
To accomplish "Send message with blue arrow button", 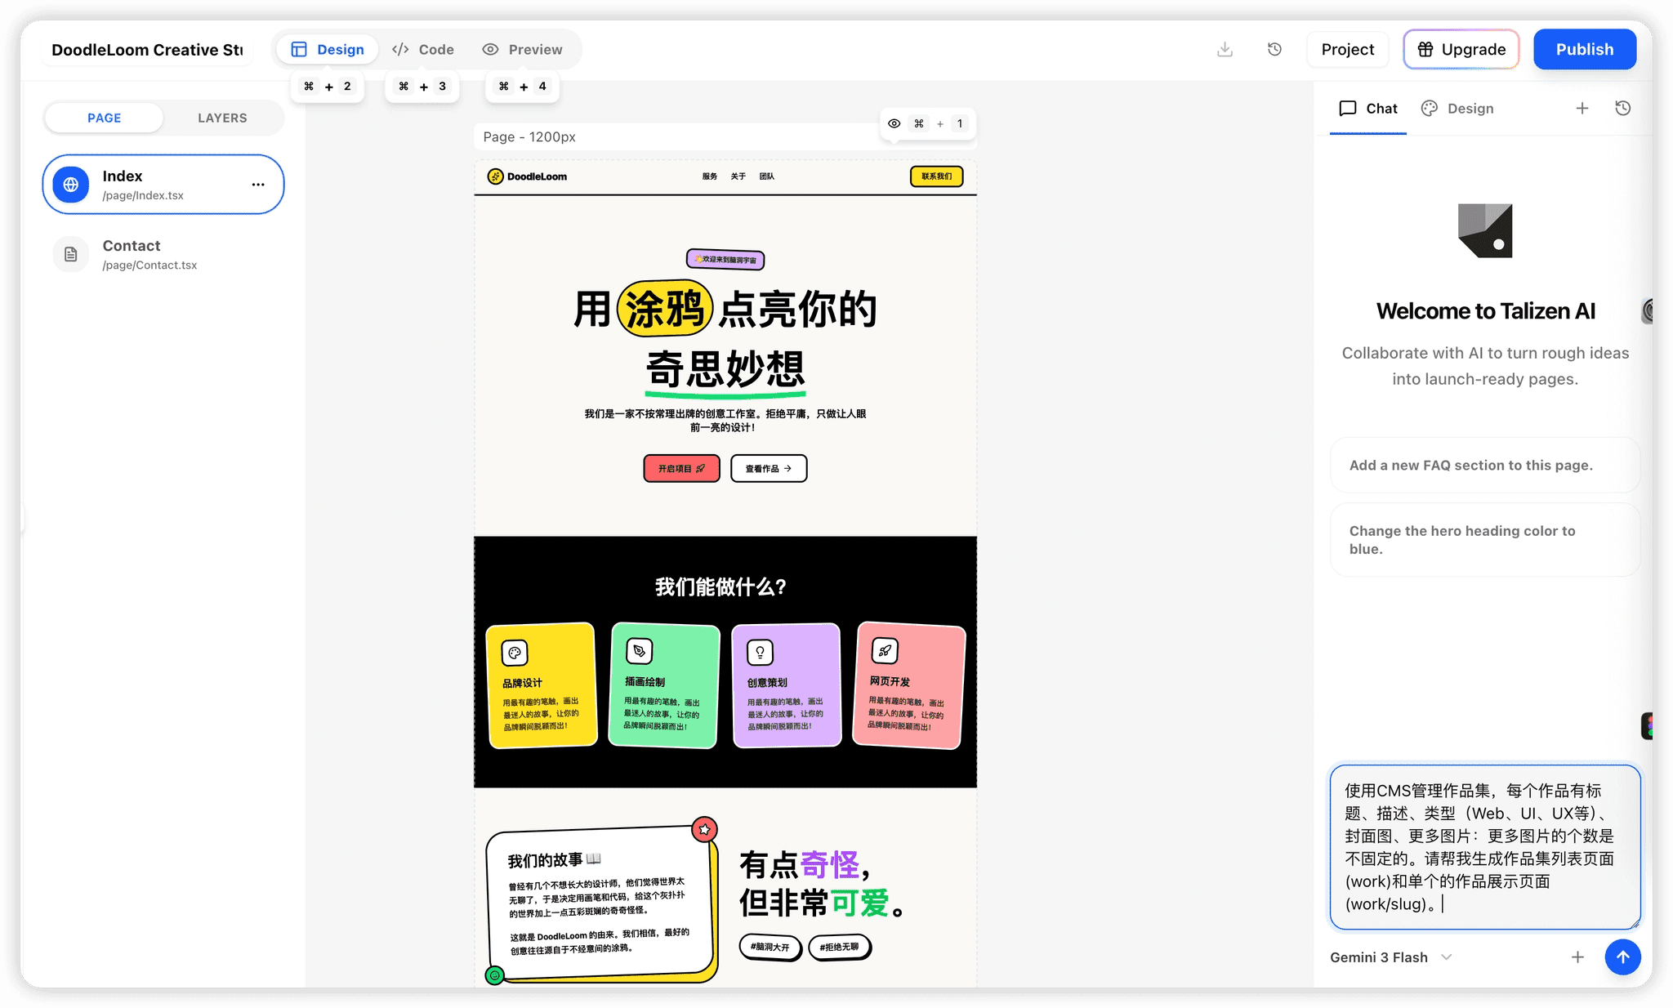I will [x=1622, y=957].
